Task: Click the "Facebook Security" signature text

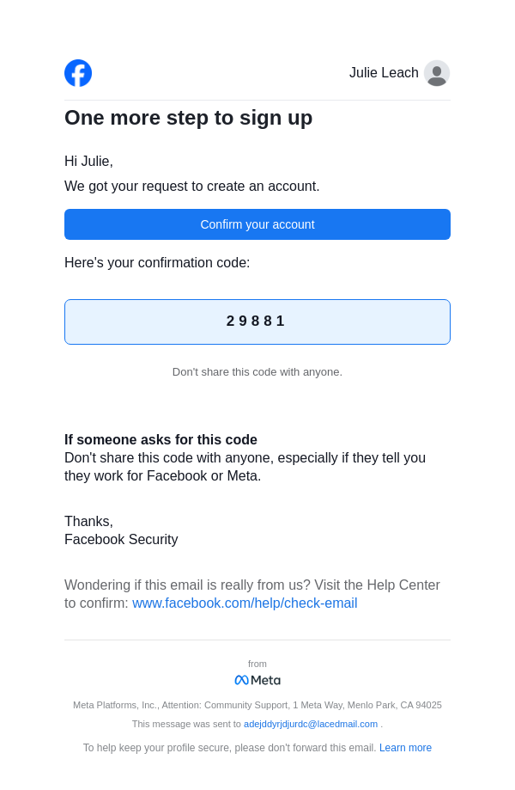Action: pyautogui.click(x=121, y=540)
